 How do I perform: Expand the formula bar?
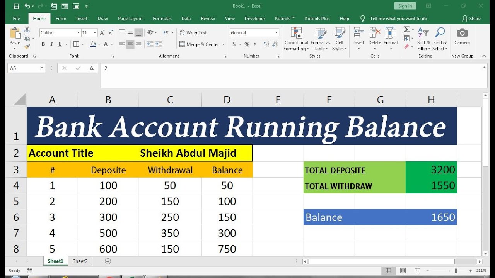485,68
